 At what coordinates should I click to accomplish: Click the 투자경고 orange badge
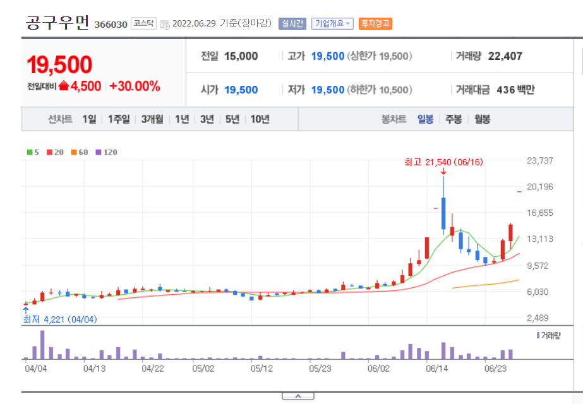[375, 23]
